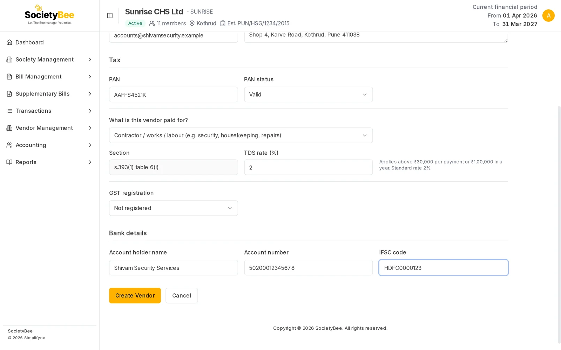Click the registration clipboard icon

223,23
